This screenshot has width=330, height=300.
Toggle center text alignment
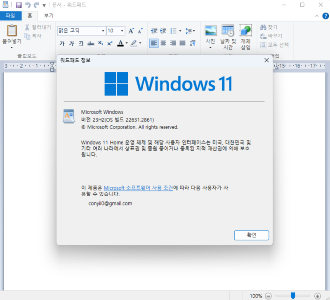(163, 43)
